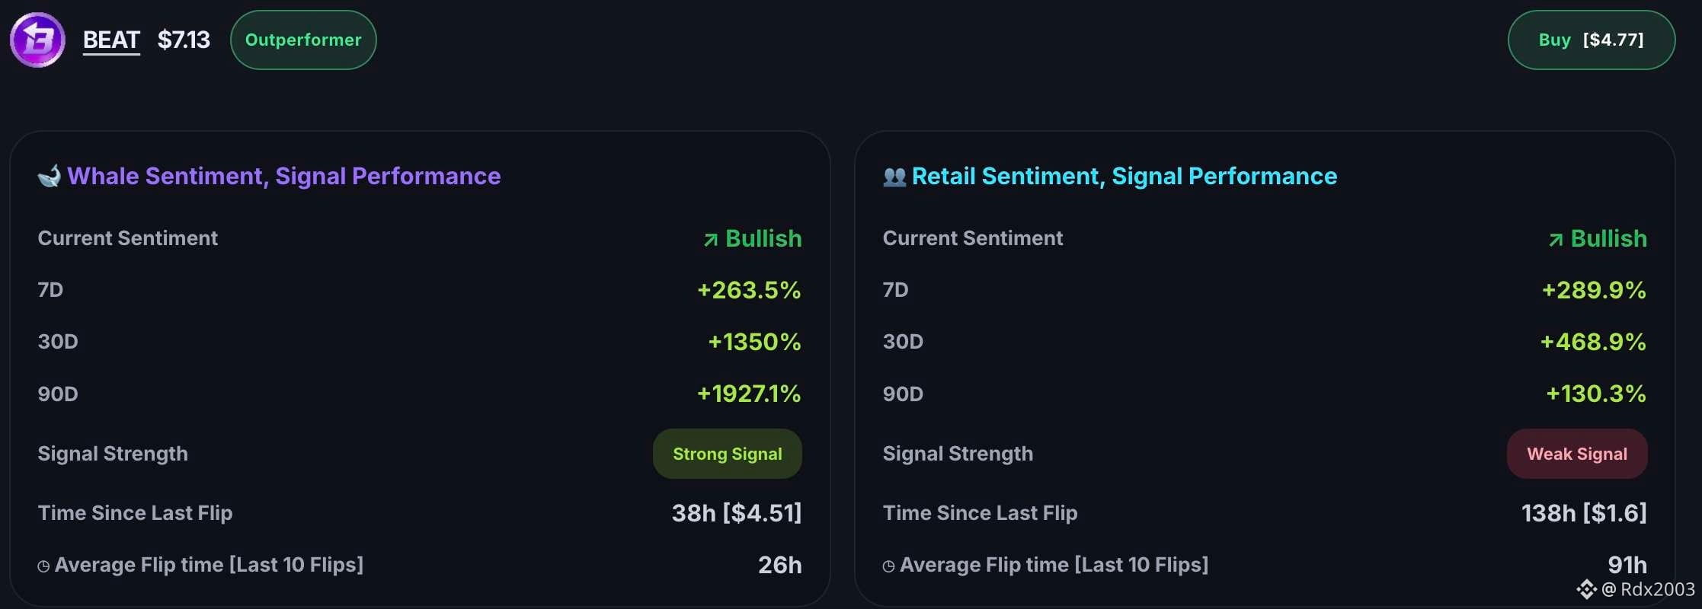
Task: Click the retail people icon
Action: (894, 177)
